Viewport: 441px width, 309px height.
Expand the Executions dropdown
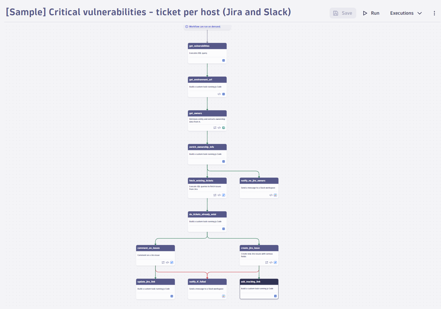406,13
